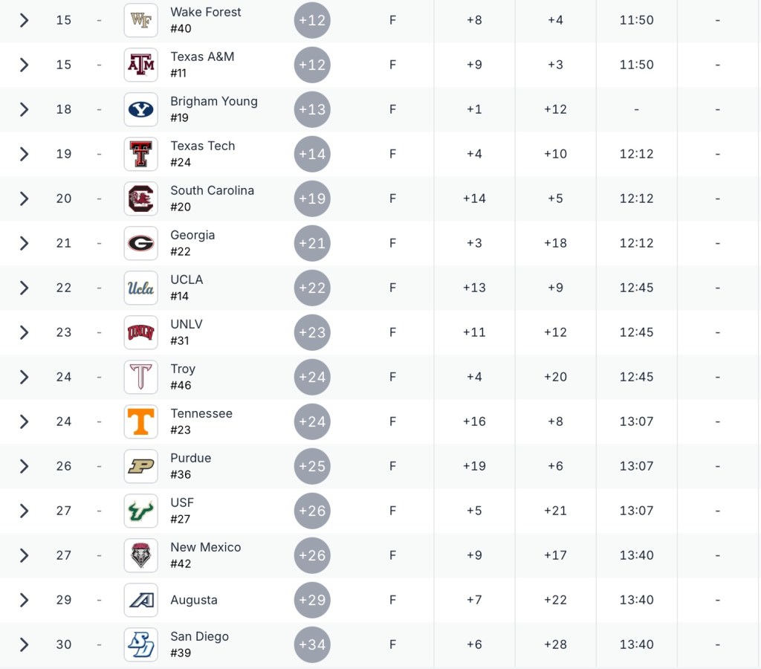Open the New Mexico team link
Viewport: 761px width, 669px height.
click(205, 547)
